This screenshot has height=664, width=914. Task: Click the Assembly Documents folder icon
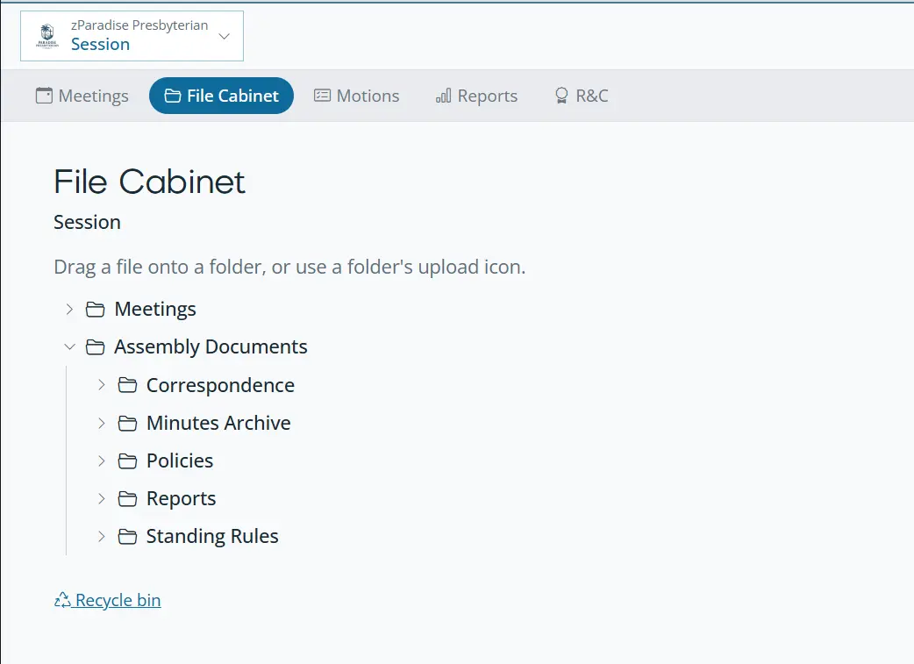(x=95, y=346)
